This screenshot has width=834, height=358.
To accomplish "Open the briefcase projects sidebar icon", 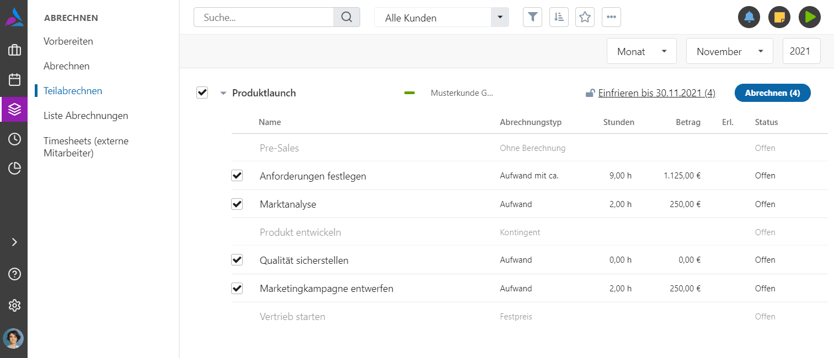I will tap(14, 51).
